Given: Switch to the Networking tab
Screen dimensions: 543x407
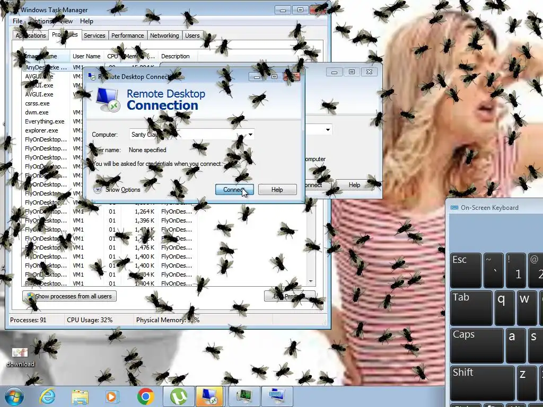Looking at the screenshot, I should coord(164,36).
